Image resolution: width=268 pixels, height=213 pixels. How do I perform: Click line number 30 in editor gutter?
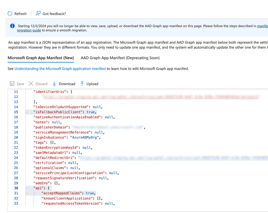pos(16,188)
